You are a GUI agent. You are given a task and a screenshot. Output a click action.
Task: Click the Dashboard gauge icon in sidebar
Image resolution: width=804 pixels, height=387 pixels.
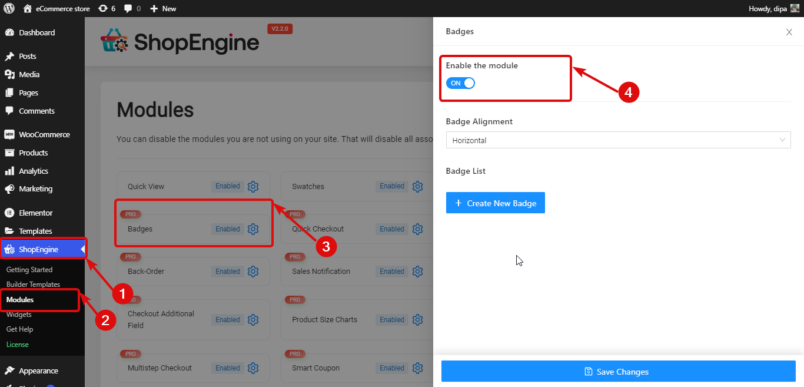click(9, 33)
